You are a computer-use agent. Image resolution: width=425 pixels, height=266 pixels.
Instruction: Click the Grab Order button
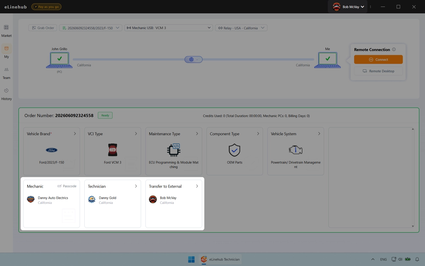coord(43,28)
